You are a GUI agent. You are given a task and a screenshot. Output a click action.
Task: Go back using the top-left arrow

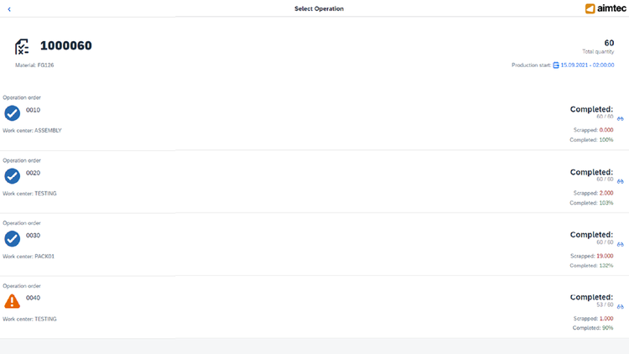point(9,9)
